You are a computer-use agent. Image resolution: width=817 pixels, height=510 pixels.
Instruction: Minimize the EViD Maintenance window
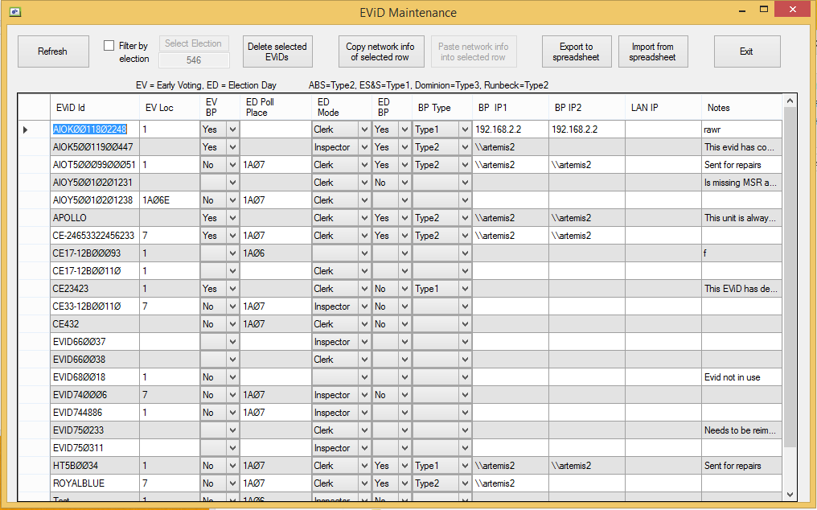click(x=741, y=10)
